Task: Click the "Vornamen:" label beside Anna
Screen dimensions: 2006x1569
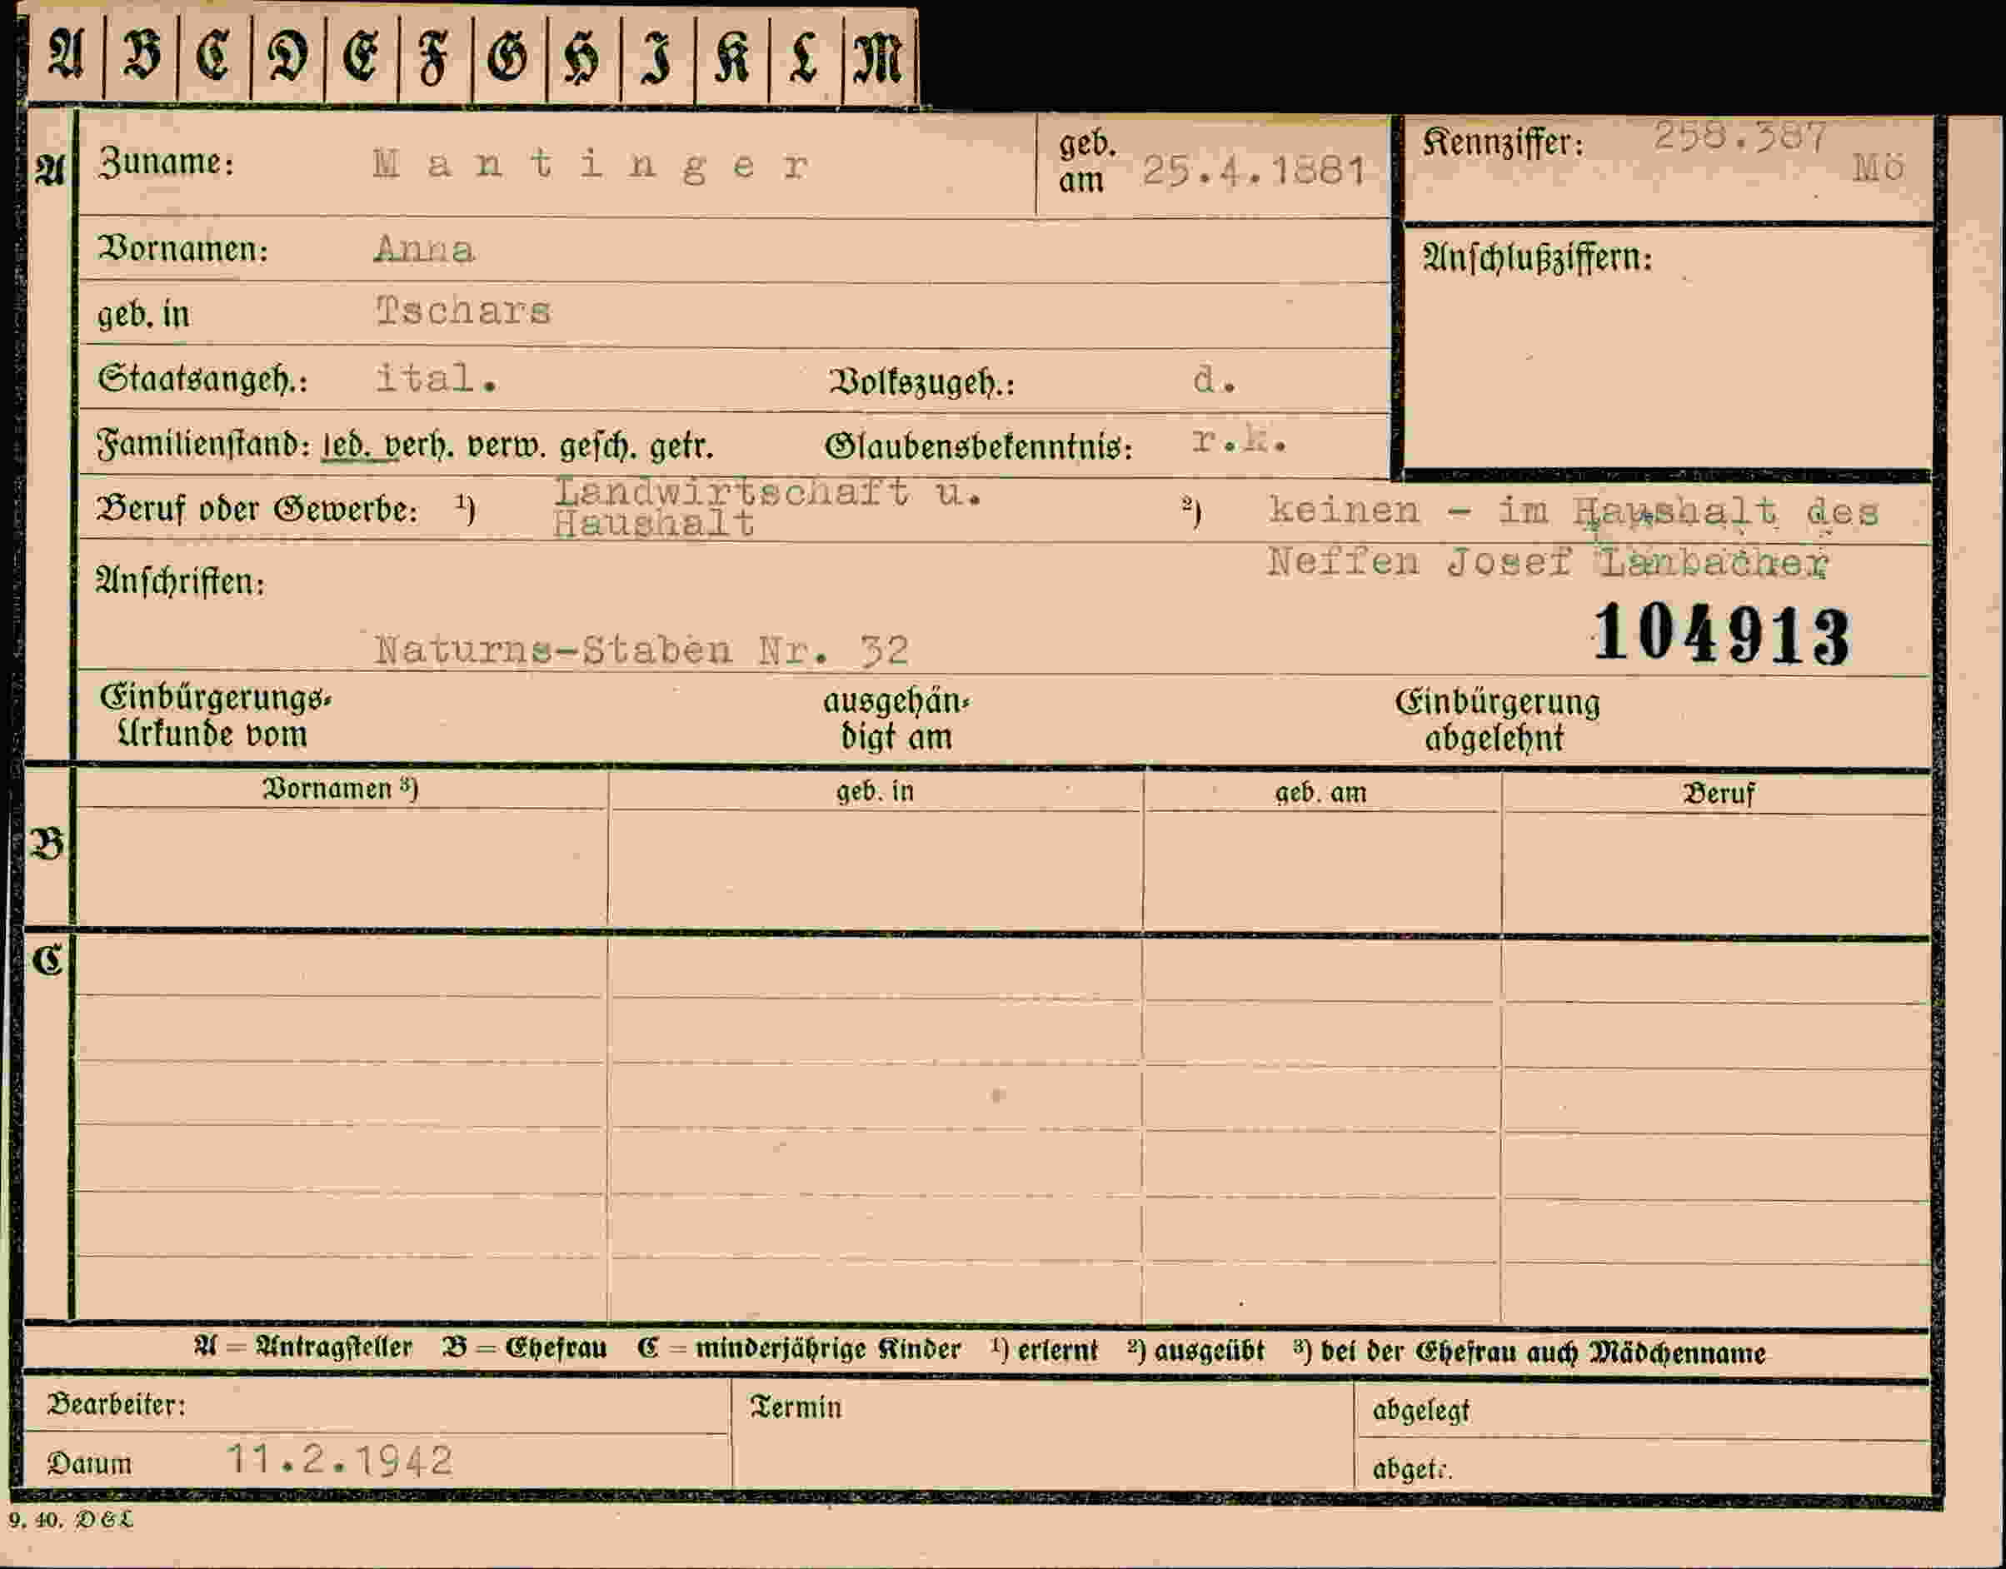Action: pyautogui.click(x=183, y=249)
